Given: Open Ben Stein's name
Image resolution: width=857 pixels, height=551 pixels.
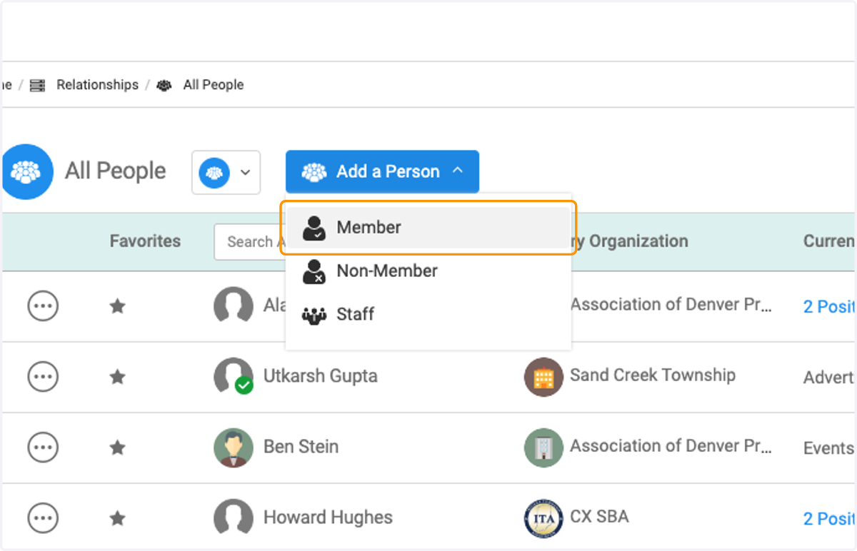Looking at the screenshot, I should [301, 447].
